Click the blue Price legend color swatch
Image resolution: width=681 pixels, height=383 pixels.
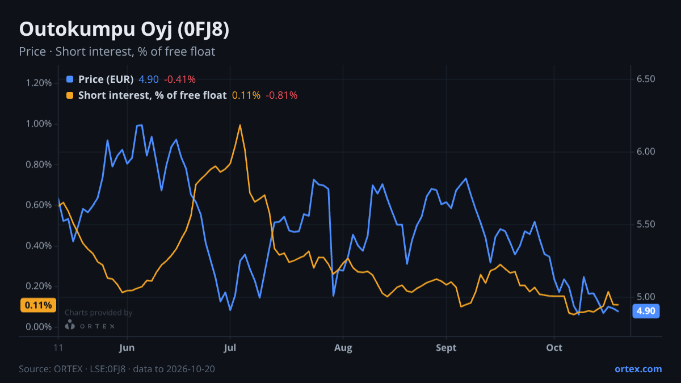(70, 79)
